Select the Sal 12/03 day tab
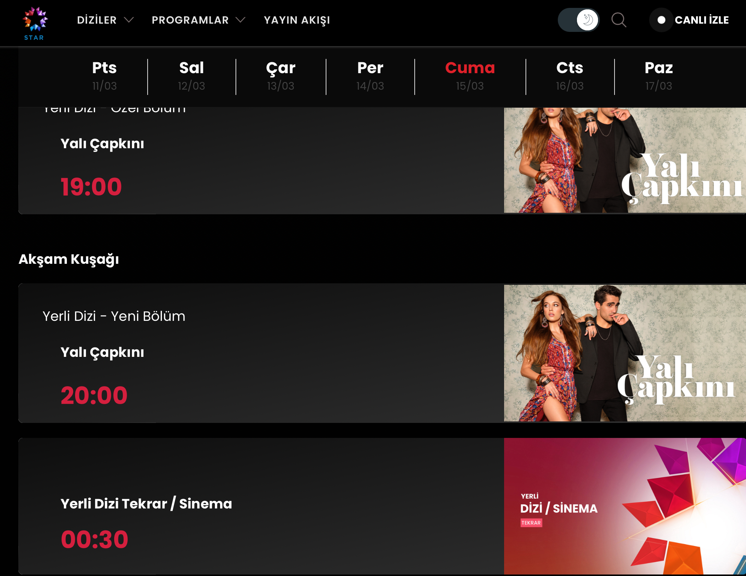The height and width of the screenshot is (576, 746). click(x=192, y=76)
